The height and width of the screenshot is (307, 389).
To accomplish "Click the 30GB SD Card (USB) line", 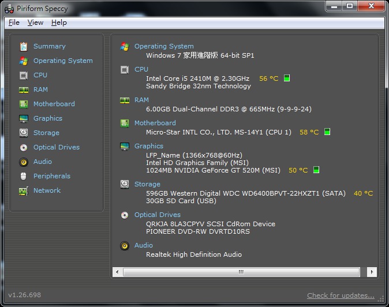I will click(181, 201).
